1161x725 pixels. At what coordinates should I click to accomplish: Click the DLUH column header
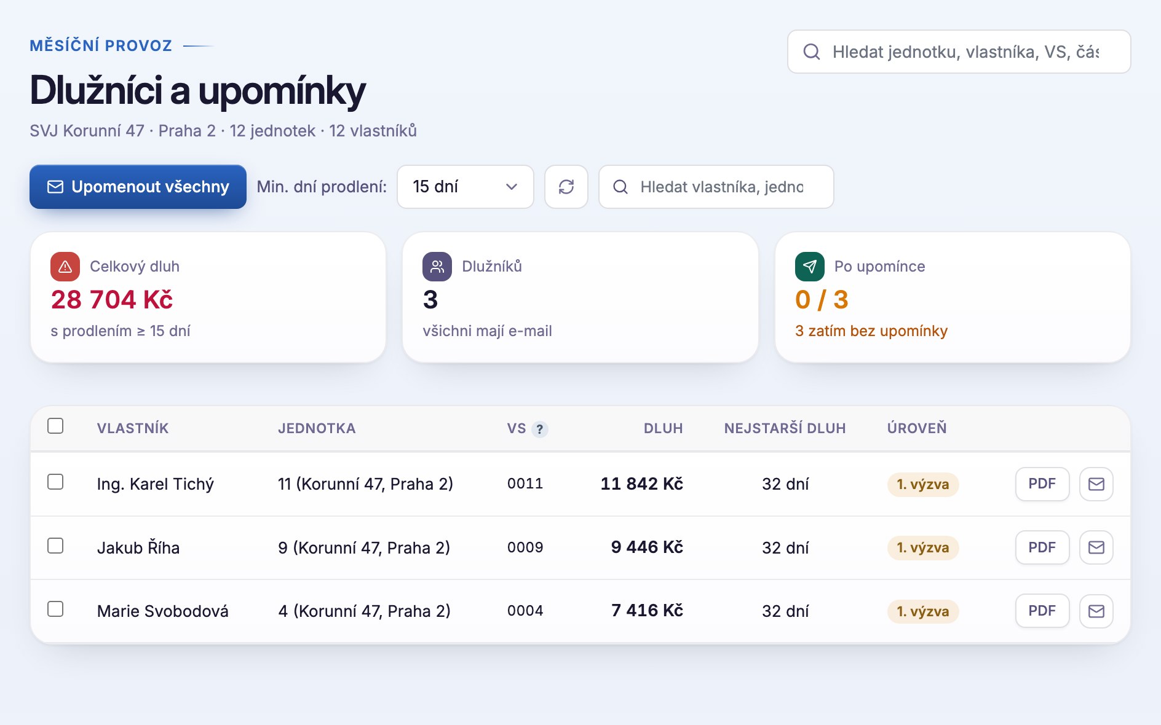coord(663,428)
